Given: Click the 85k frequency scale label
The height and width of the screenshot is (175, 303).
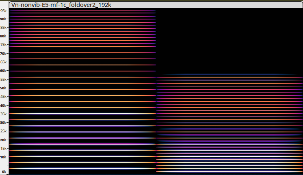Looking at the screenshot, I should [4, 28].
